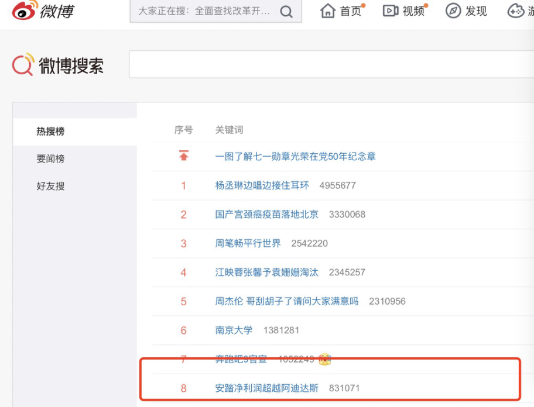Click rank number 2
Image resolution: width=534 pixels, height=407 pixels.
[184, 214]
